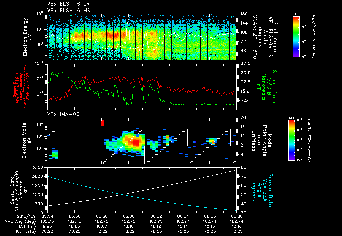Click the "2010/139" date label
This screenshot has height=236, width=342.
pos(26,216)
